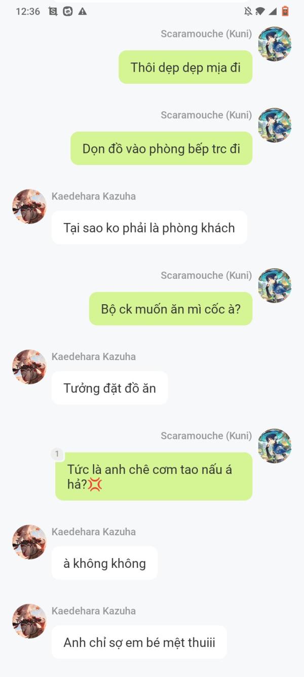Viewport: 304px width, 677px height.
Task: Tap the message 'Tức là anh chê cơm tao nấu á hả?'
Action: pyautogui.click(x=154, y=476)
